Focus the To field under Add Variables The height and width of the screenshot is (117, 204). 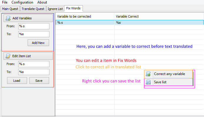[x=34, y=34]
